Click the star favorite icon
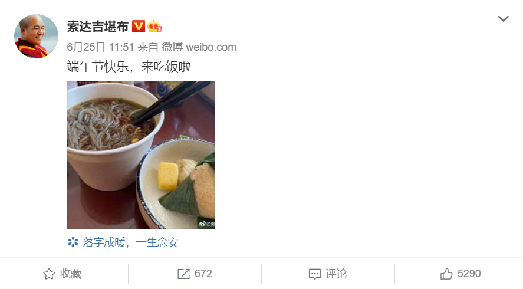523x289 pixels. [x=49, y=274]
